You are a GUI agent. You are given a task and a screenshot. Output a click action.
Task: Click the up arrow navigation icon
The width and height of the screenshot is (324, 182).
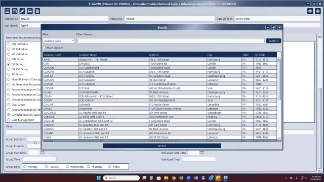pos(310,11)
